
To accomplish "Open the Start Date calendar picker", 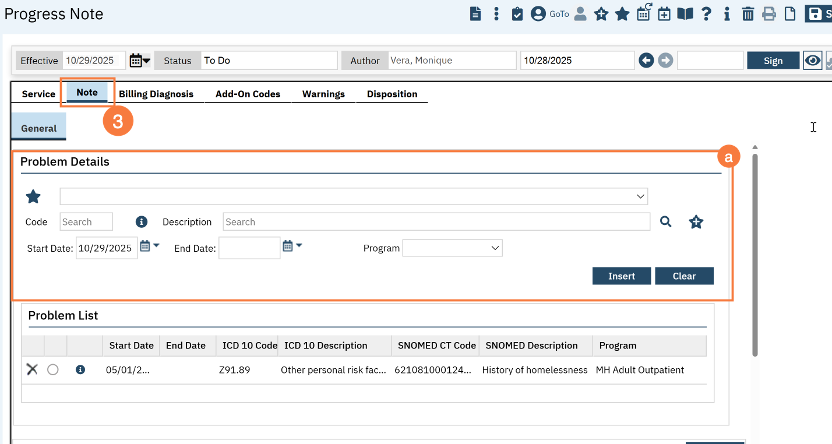I will coord(149,246).
